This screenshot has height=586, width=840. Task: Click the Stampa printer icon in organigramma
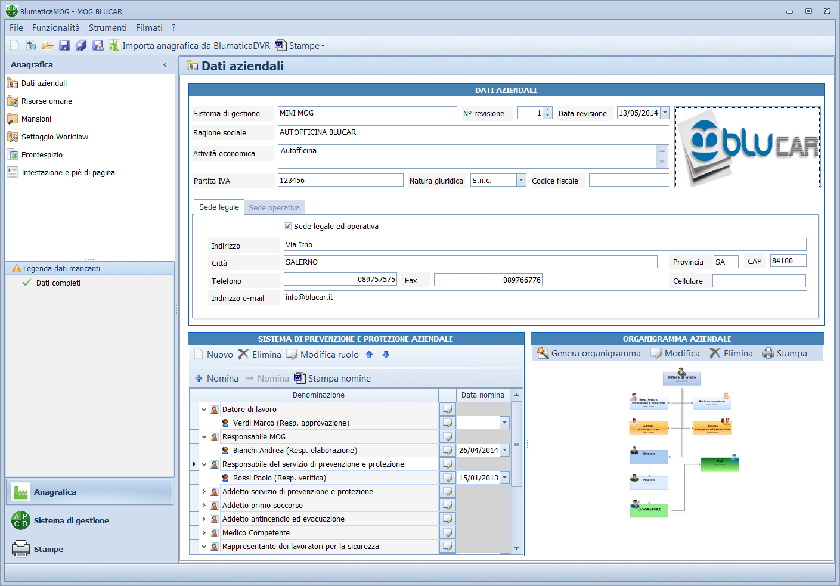coord(768,354)
